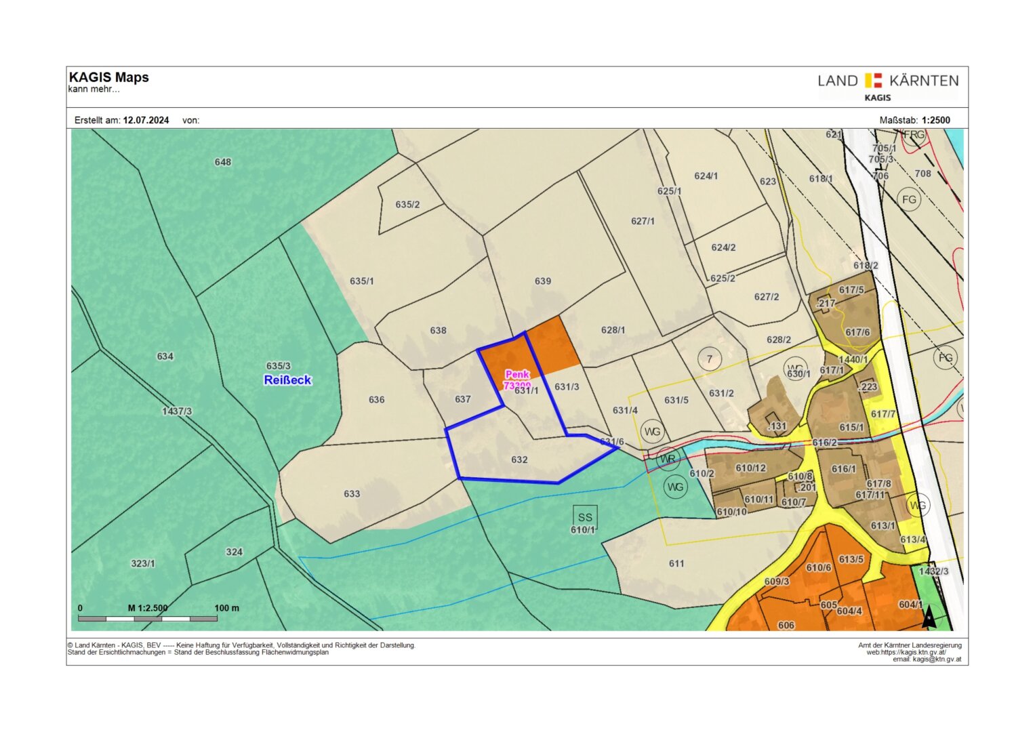Click the Maßstab 1:2500 value
This screenshot has height=732, width=1035.
click(x=935, y=120)
